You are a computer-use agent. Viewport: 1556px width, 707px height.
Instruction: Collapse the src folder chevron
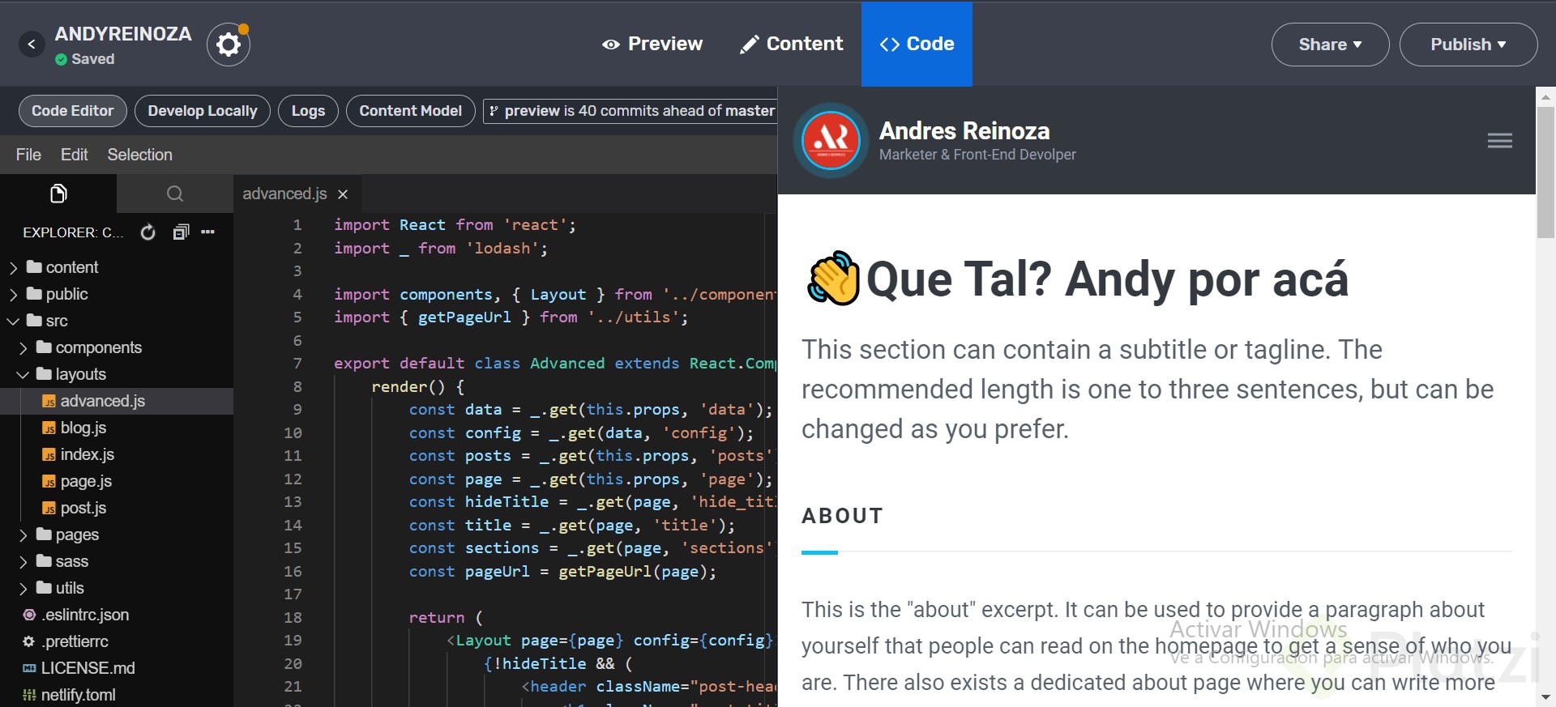click(13, 321)
